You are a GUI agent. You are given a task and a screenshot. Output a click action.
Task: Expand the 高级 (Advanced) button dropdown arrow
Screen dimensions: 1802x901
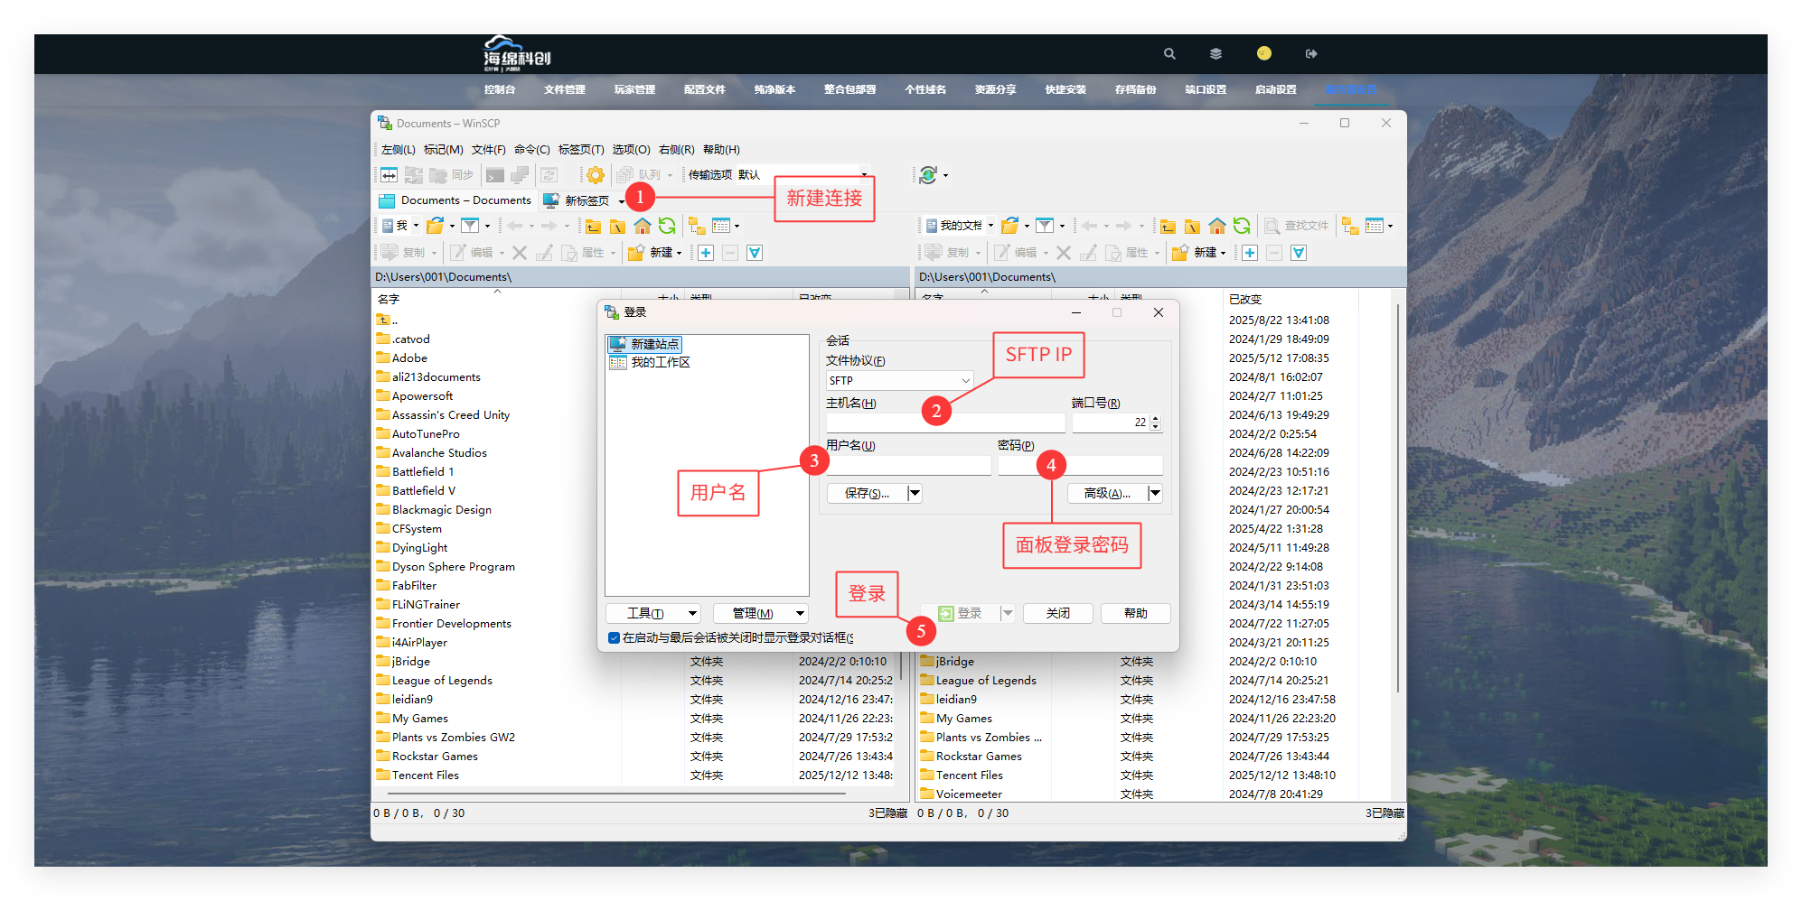click(x=1154, y=493)
